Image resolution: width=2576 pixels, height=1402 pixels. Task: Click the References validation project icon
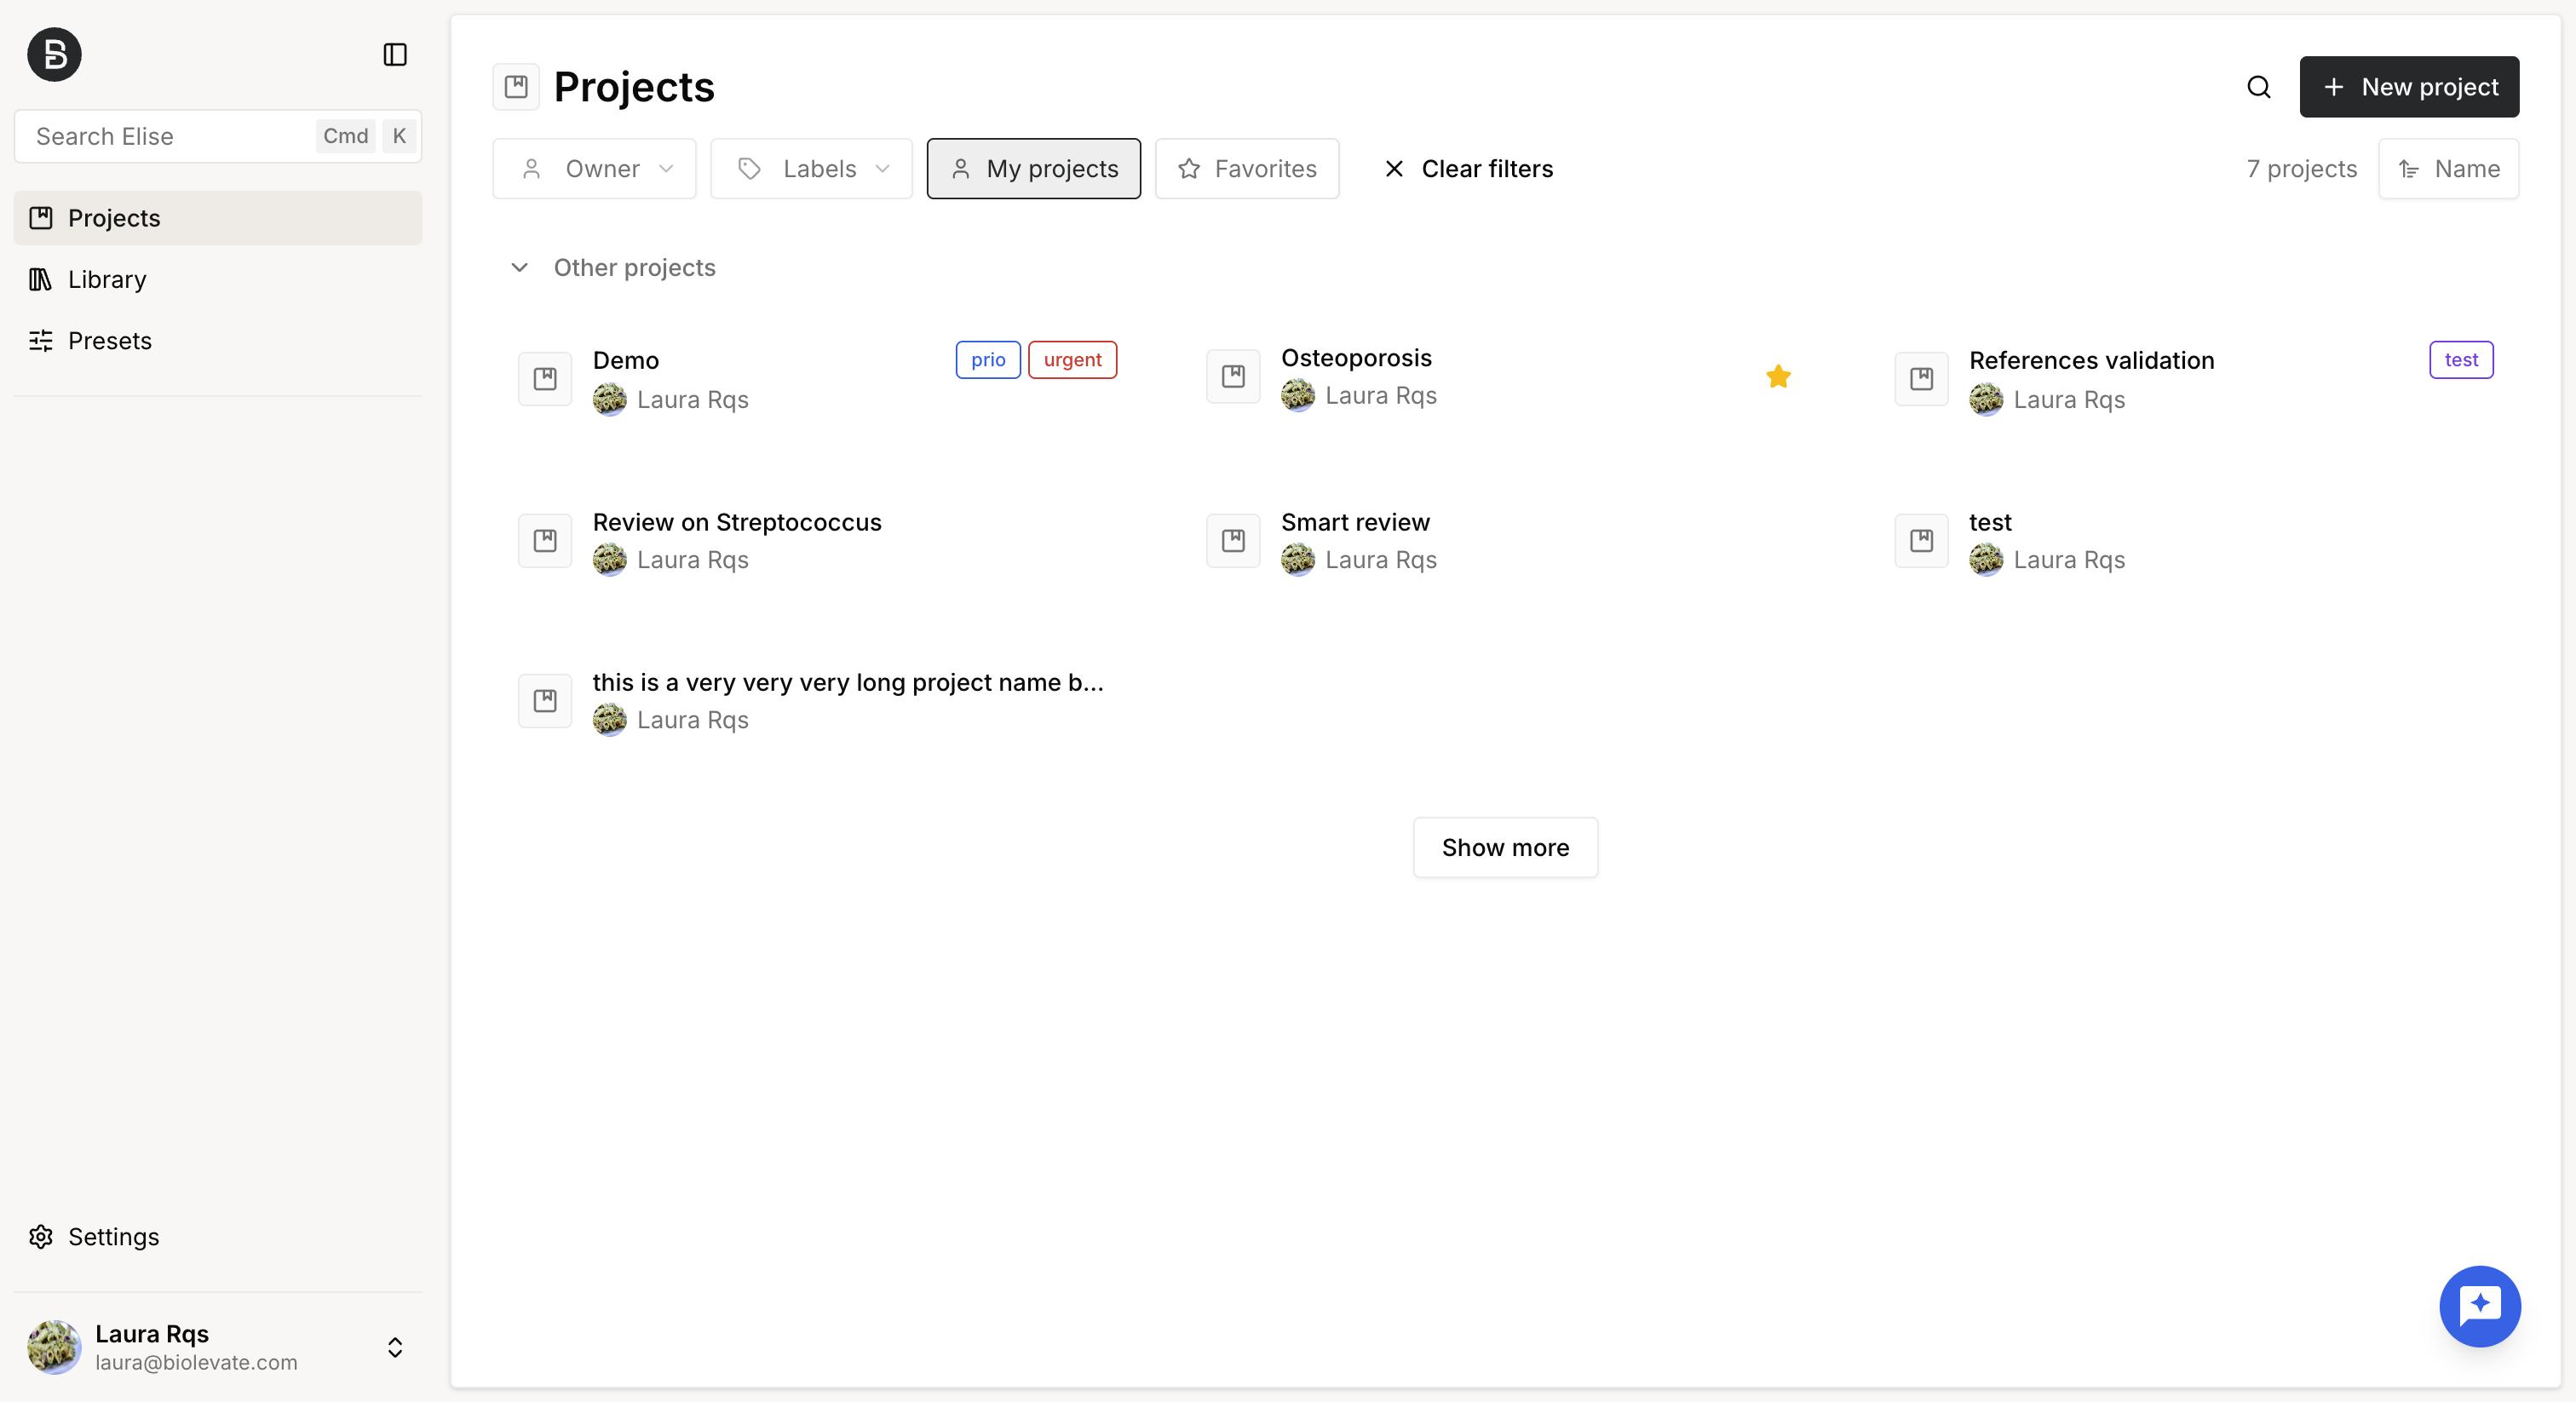pyautogui.click(x=1921, y=379)
